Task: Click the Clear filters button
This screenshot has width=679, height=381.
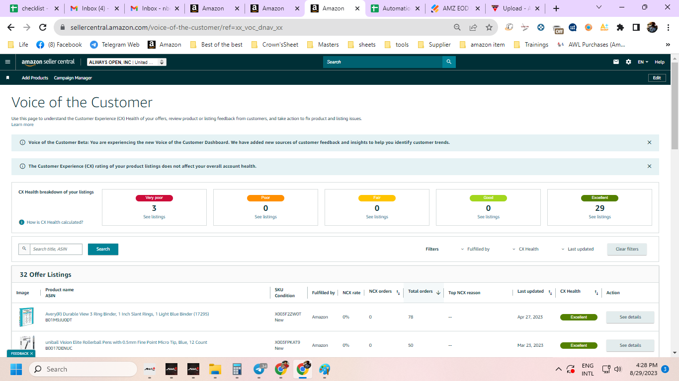Action: (x=627, y=249)
